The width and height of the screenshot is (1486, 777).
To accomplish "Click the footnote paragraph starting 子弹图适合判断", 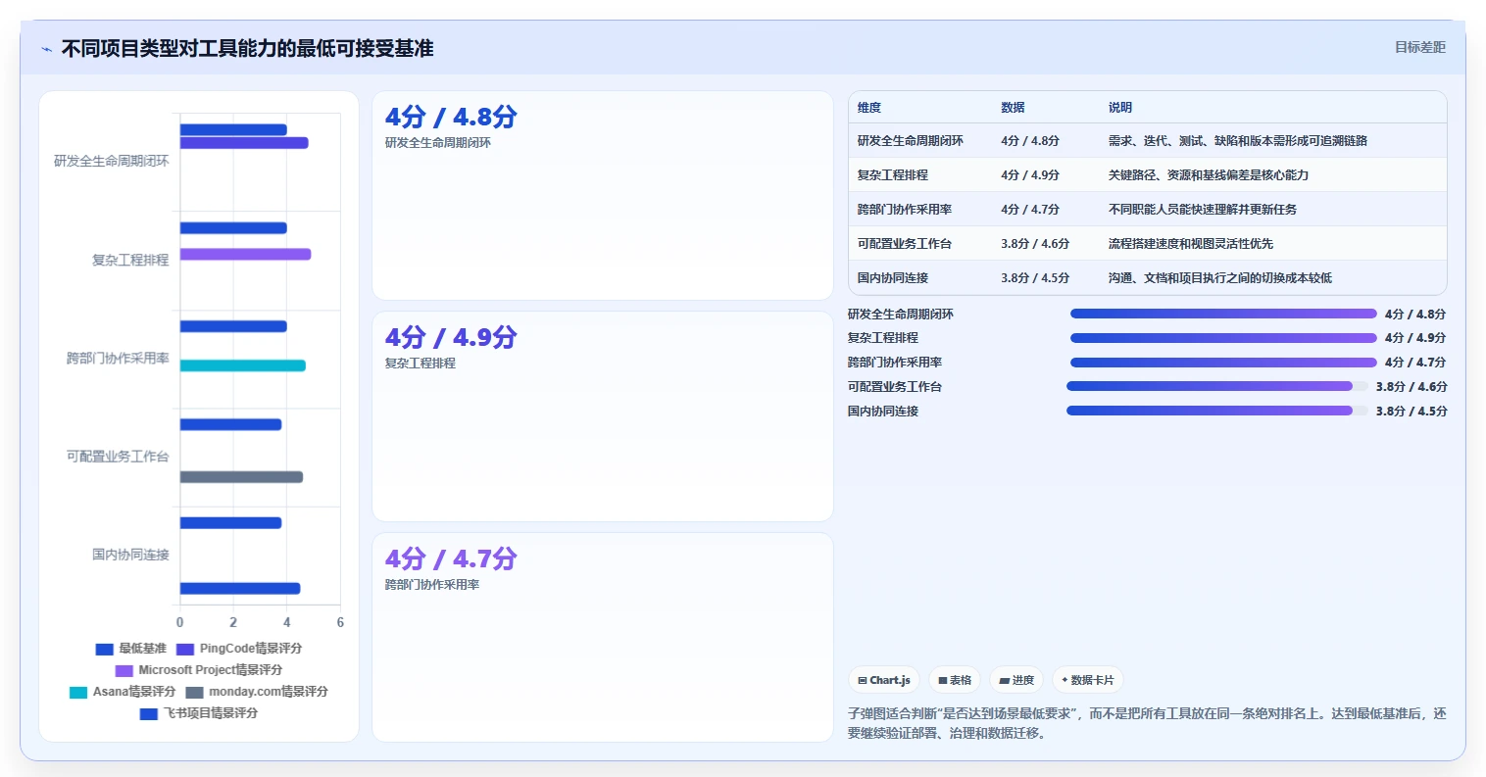I will click(1147, 723).
